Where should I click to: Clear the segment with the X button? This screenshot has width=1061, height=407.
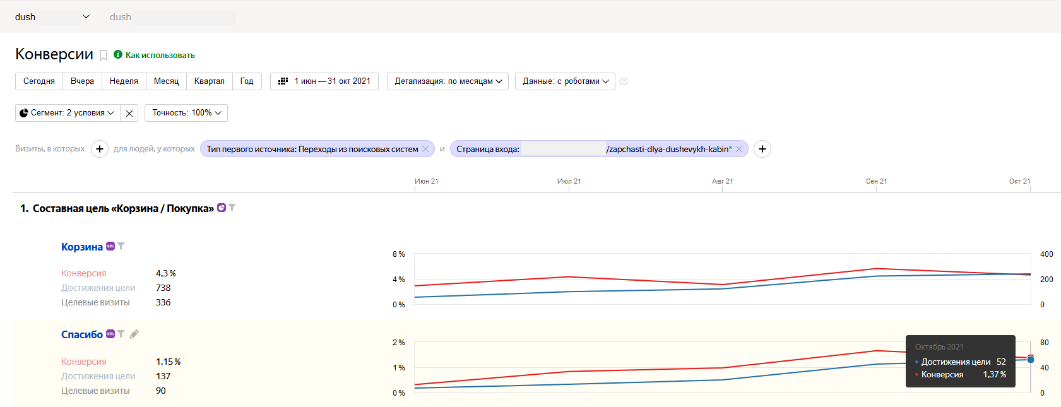[x=129, y=113]
